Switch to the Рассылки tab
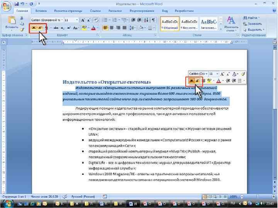This screenshot has height=208, width=278. (115, 11)
